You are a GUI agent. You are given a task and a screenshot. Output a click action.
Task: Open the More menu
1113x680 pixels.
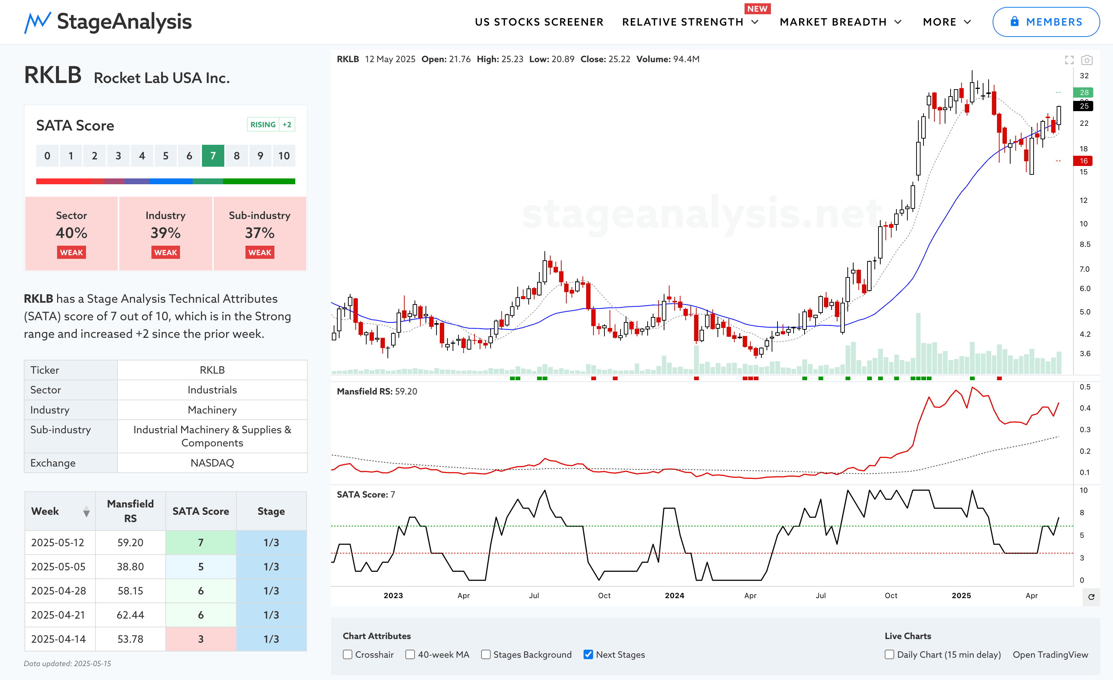940,22
